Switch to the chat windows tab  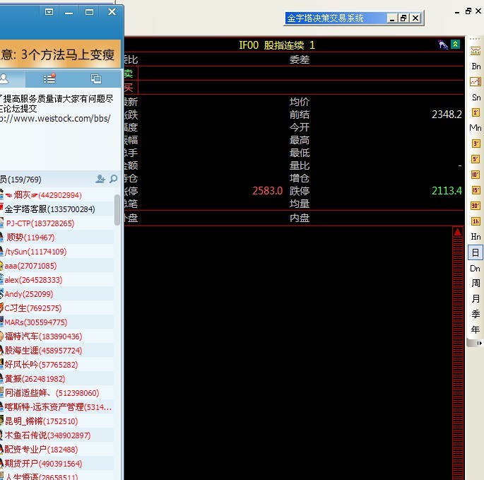(96, 78)
